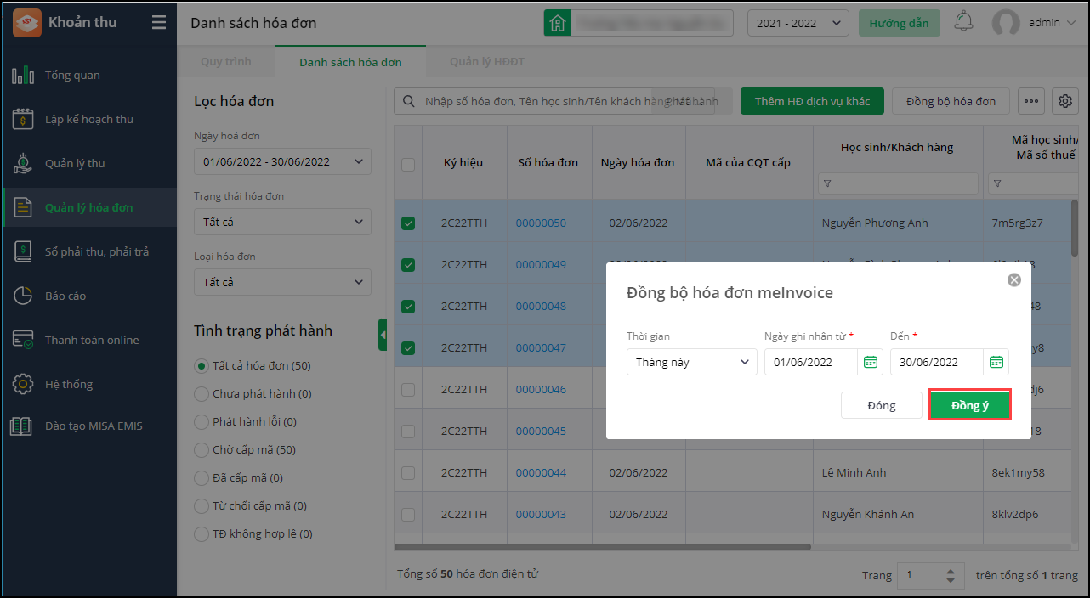Open the 'Trạng thái hóa đơn' dropdown
Screen dimensions: 1090x598
pos(282,223)
